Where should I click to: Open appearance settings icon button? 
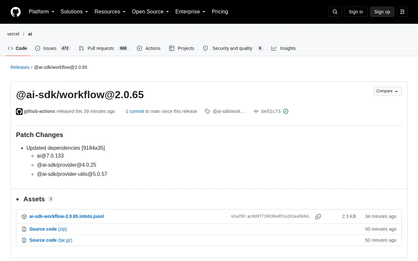(402, 12)
